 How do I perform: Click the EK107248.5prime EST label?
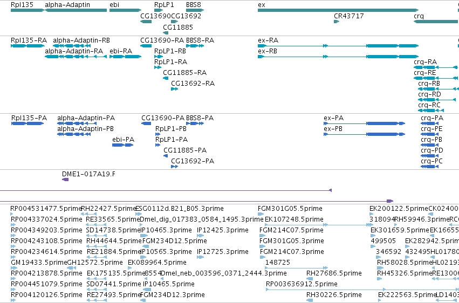click(x=294, y=219)
